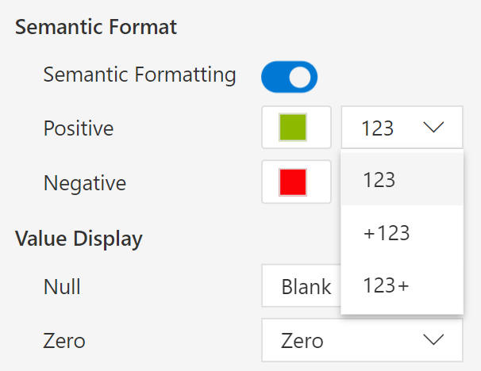Screen dimensions: 481x371
Task: Click the Negative row label
Action: pos(85,182)
